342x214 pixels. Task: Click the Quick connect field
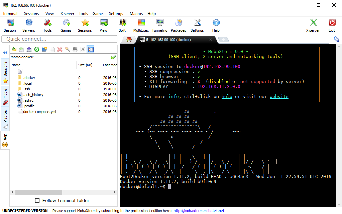pyautogui.click(x=59, y=39)
